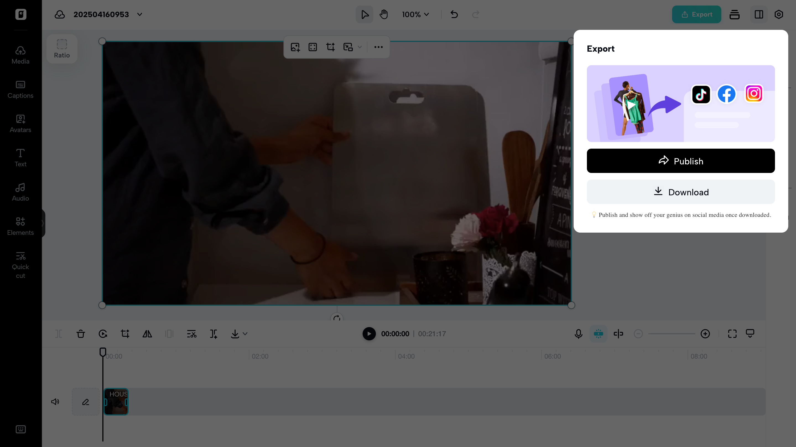Switch to the hand pan tool
The image size is (796, 447).
point(383,14)
